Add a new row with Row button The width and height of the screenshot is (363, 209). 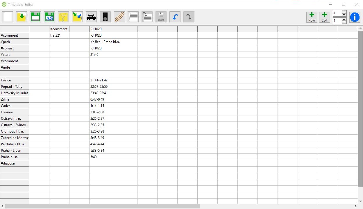[312, 17]
